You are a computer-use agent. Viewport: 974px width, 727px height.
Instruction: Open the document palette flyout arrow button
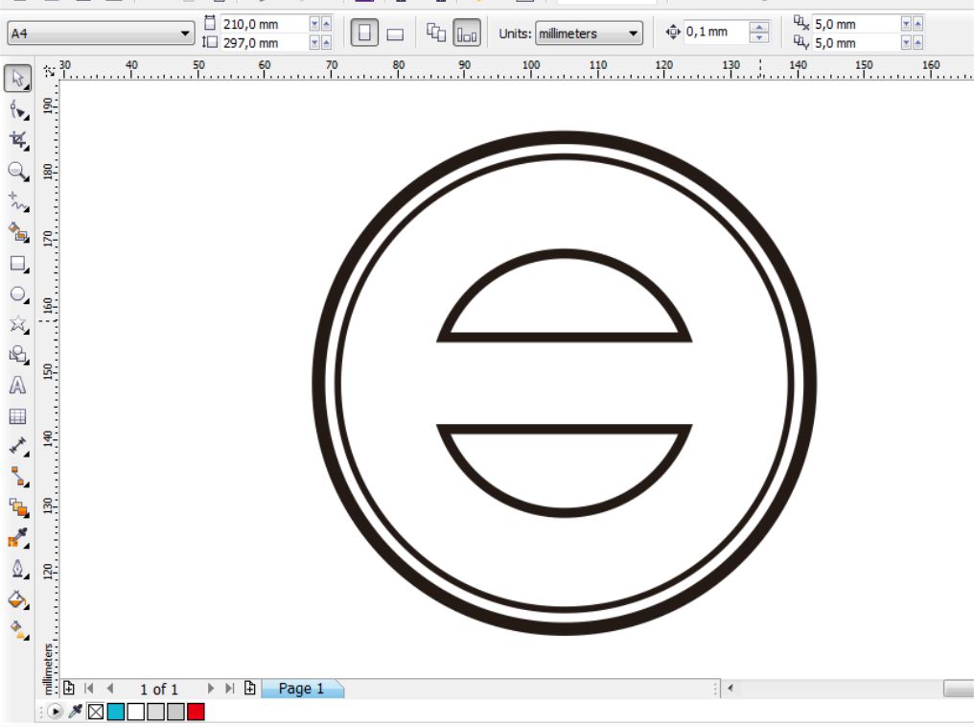(x=55, y=712)
